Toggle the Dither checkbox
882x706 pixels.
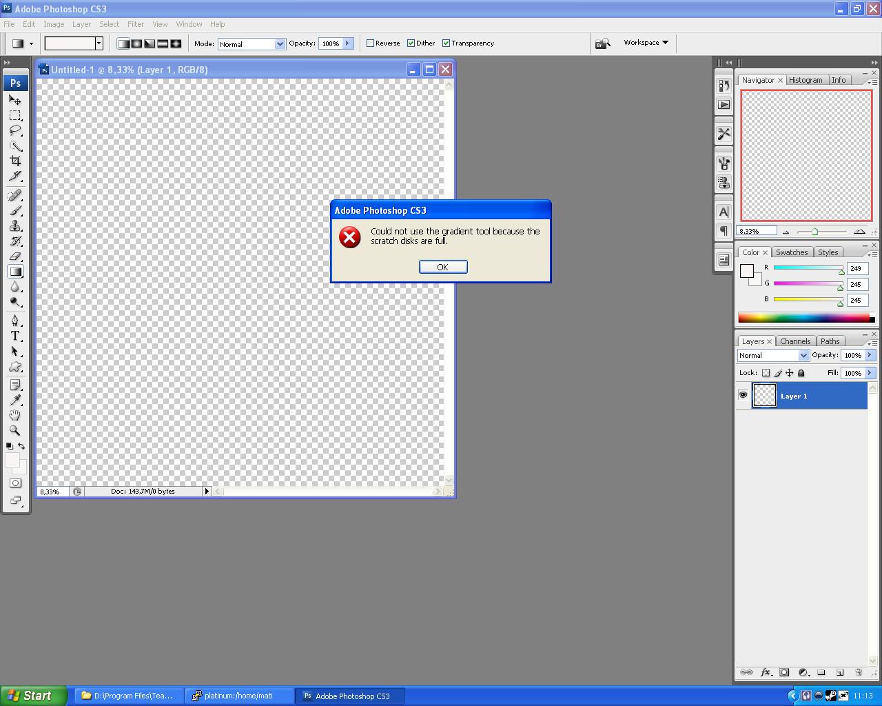tap(411, 43)
